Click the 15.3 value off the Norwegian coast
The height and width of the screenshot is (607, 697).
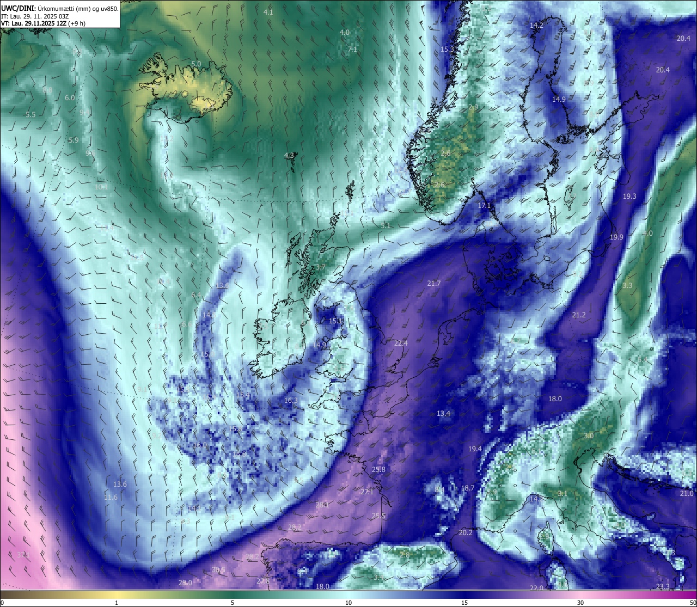[x=447, y=49]
